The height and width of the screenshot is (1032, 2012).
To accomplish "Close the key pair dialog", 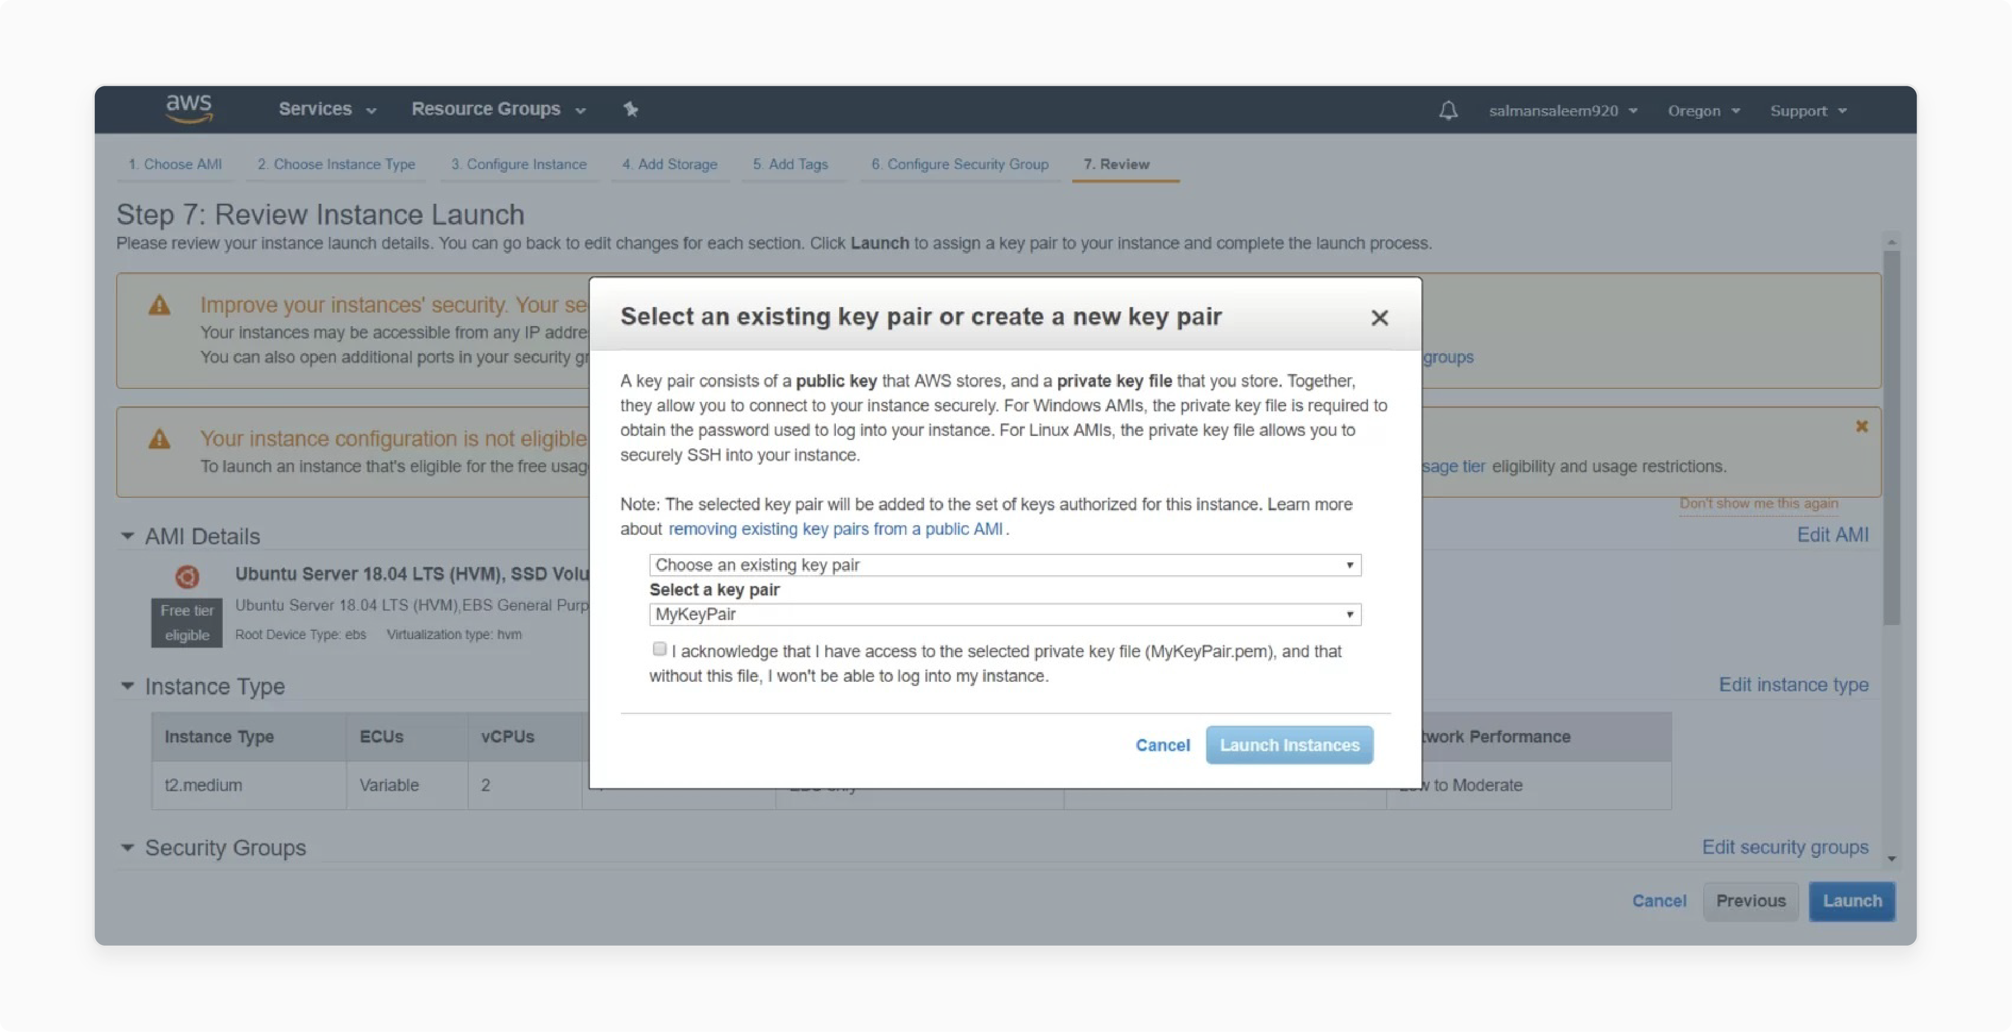I will pos(1379,318).
